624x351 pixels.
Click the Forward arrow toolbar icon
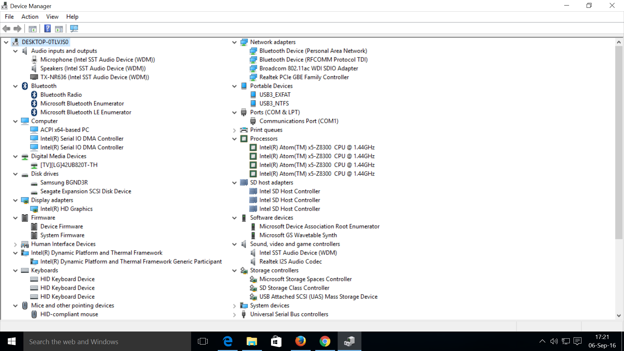18,29
